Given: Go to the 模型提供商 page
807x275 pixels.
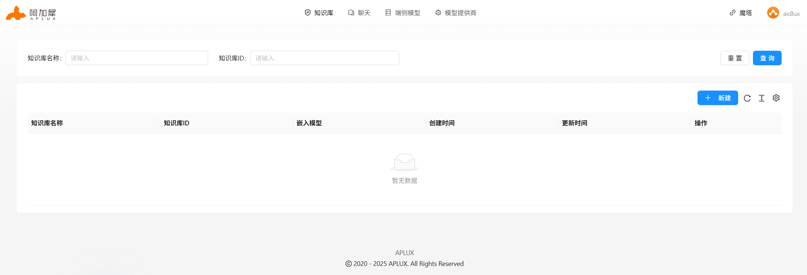Looking at the screenshot, I should pos(456,13).
